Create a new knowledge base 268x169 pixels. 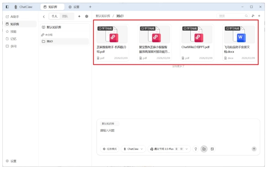(79, 16)
